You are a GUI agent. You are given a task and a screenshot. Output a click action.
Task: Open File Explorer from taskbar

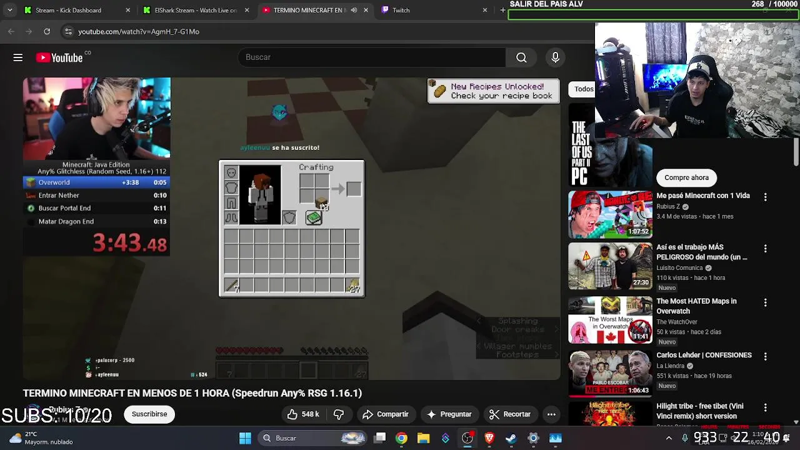[423, 438]
